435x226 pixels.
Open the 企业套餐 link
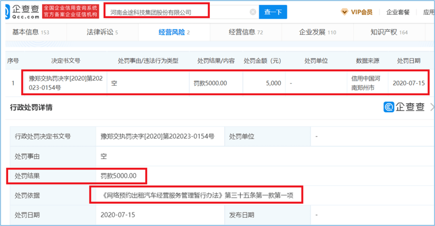[398, 12]
